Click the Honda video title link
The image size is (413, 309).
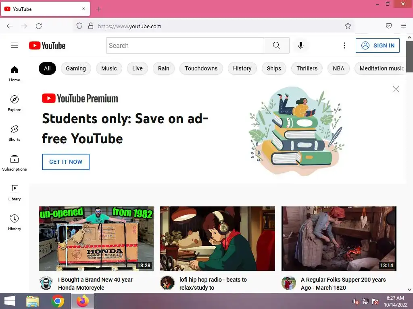pos(95,284)
